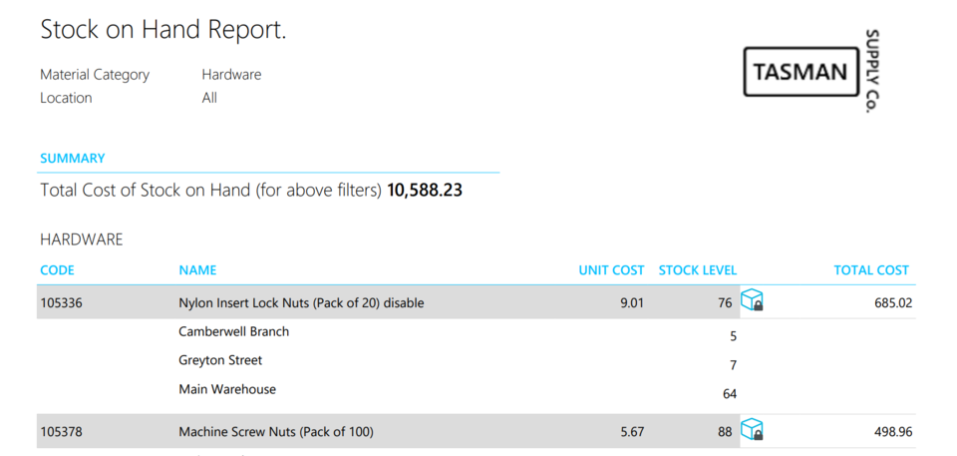Screen dimensions: 957x456
Task: Click the TOTAL COST column header
Action: pyautogui.click(x=871, y=270)
